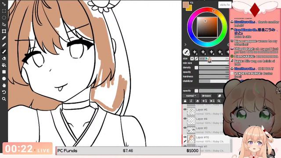
Task: Select the Pencil tool
Action: (x=4, y=45)
